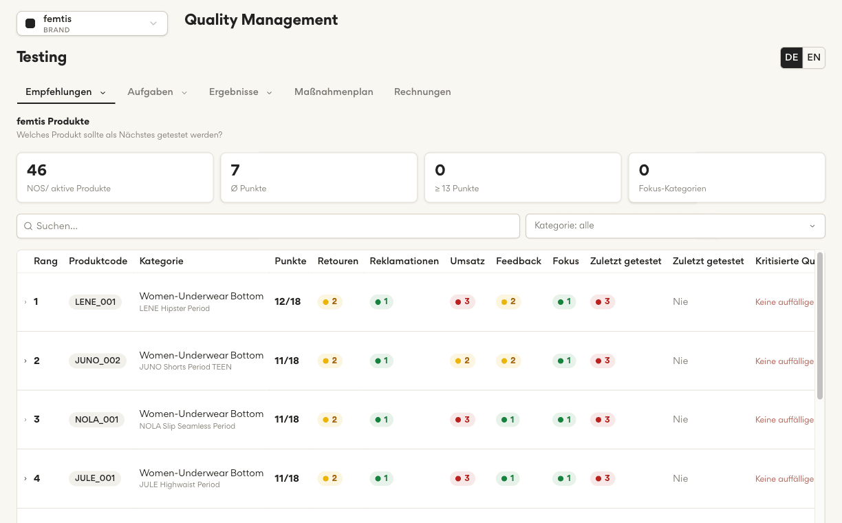Click the LENE_001 product code badge
842x523 pixels.
click(x=95, y=302)
